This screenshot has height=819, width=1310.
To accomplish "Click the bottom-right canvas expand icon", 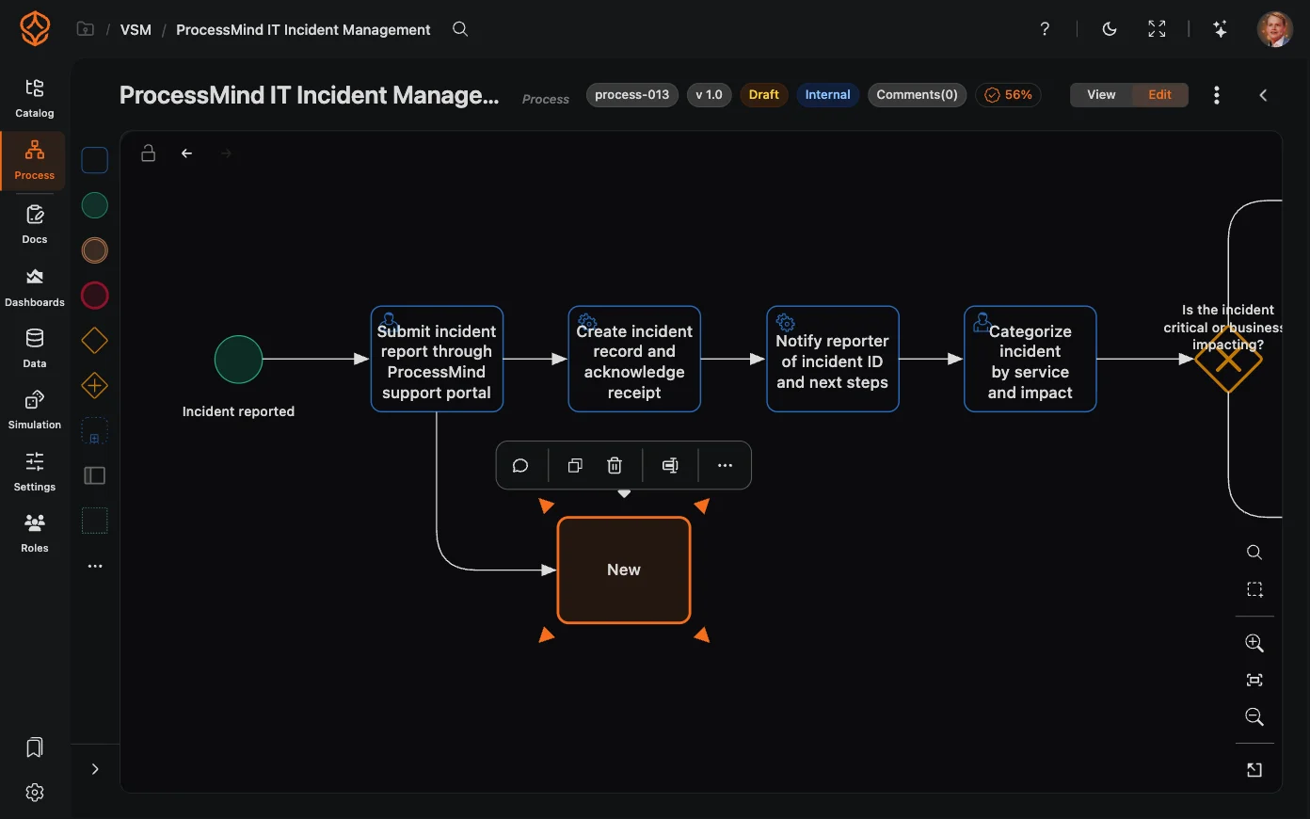I will [1254, 770].
